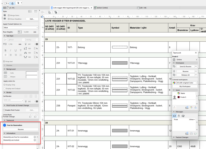Open the Apply Format Options Value dropdown
Image resolution: width=206 pixels, height=149 pixels.
tap(20, 28)
